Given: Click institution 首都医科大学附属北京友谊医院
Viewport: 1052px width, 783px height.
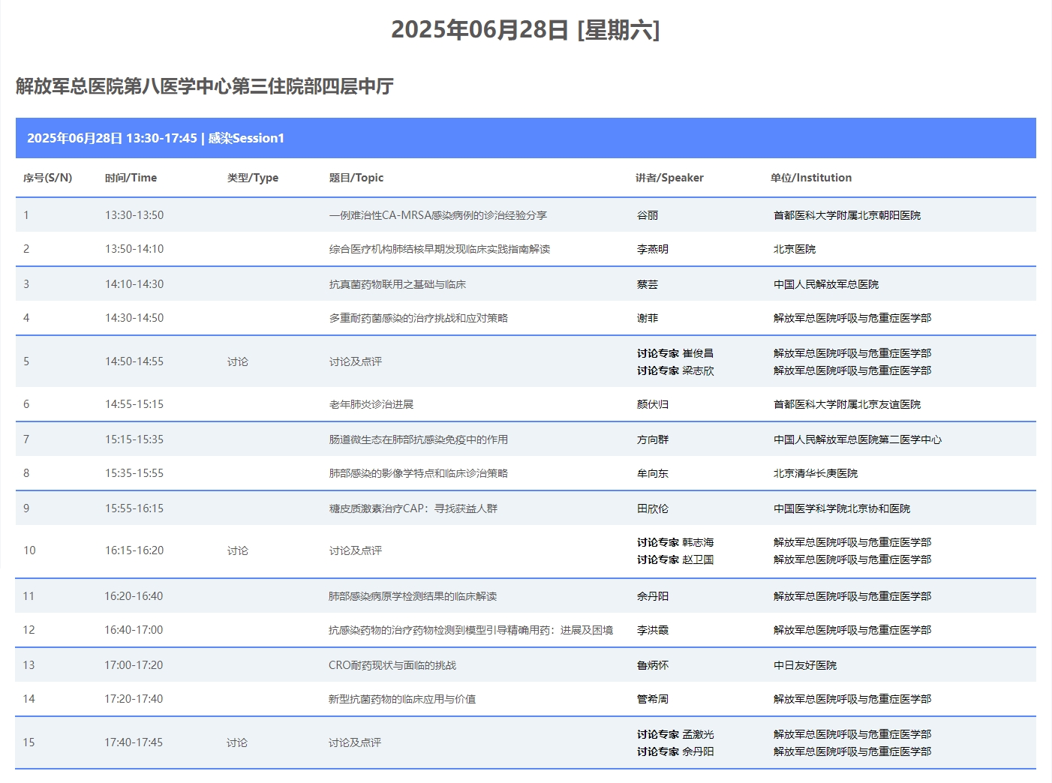Looking at the screenshot, I should [847, 404].
